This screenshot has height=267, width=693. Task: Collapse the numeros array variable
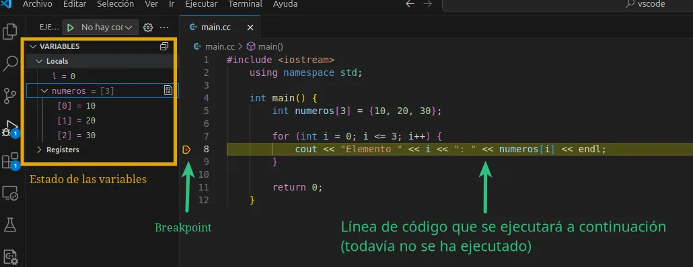coord(44,91)
